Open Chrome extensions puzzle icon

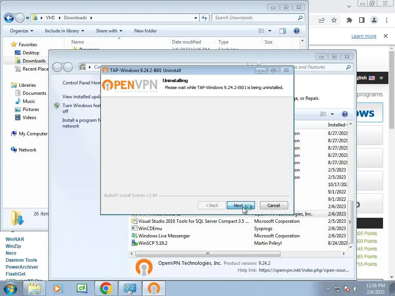click(349, 20)
